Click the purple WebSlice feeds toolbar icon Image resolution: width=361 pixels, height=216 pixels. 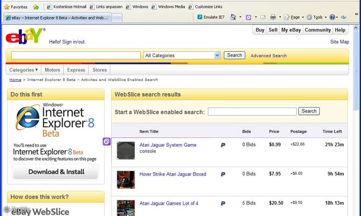(x=248, y=17)
